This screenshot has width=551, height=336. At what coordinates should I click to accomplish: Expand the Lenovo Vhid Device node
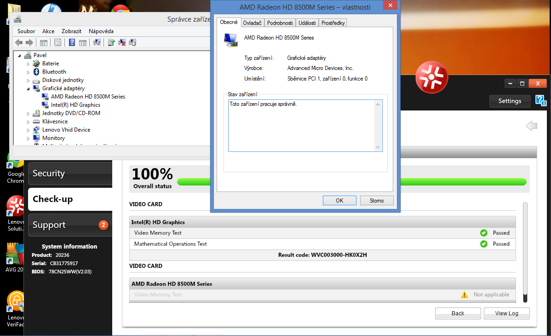point(29,130)
